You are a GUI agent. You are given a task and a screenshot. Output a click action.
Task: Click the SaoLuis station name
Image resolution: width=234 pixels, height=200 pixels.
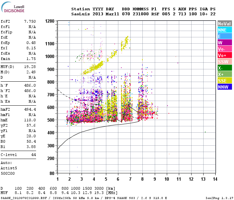pos(81,14)
